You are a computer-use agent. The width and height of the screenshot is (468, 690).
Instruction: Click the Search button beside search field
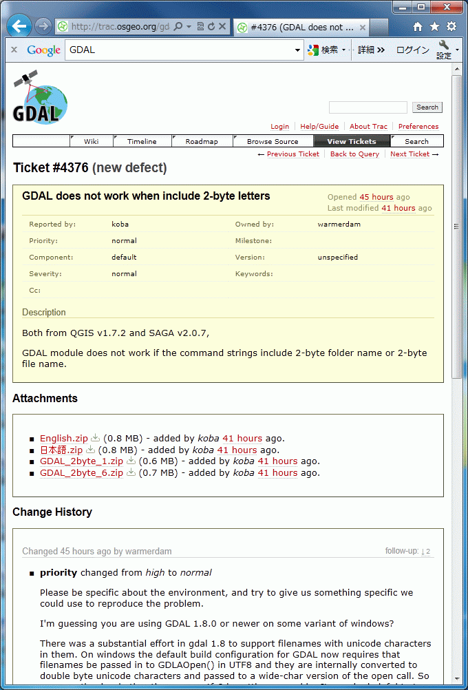427,107
